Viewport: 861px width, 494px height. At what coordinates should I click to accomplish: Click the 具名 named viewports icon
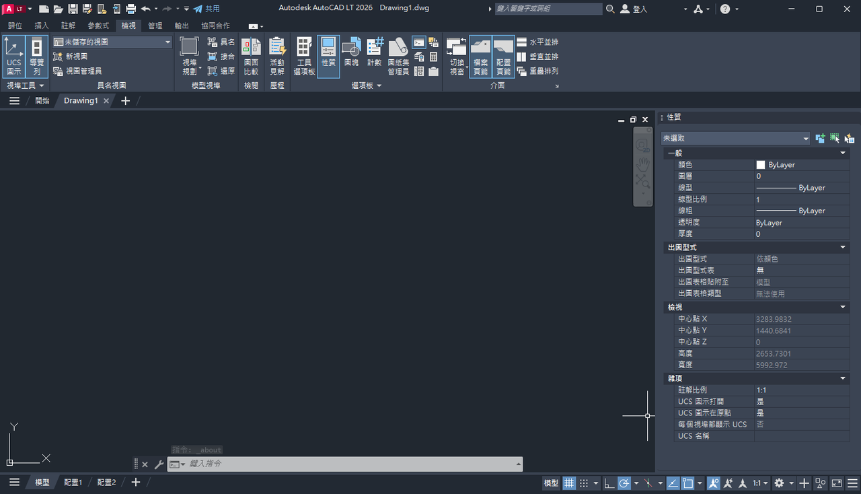tap(213, 42)
